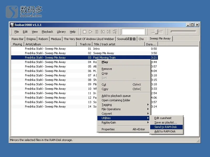This screenshot has width=210, height=157.
Task: Expand the Tagging submenu
Action: 123,105
